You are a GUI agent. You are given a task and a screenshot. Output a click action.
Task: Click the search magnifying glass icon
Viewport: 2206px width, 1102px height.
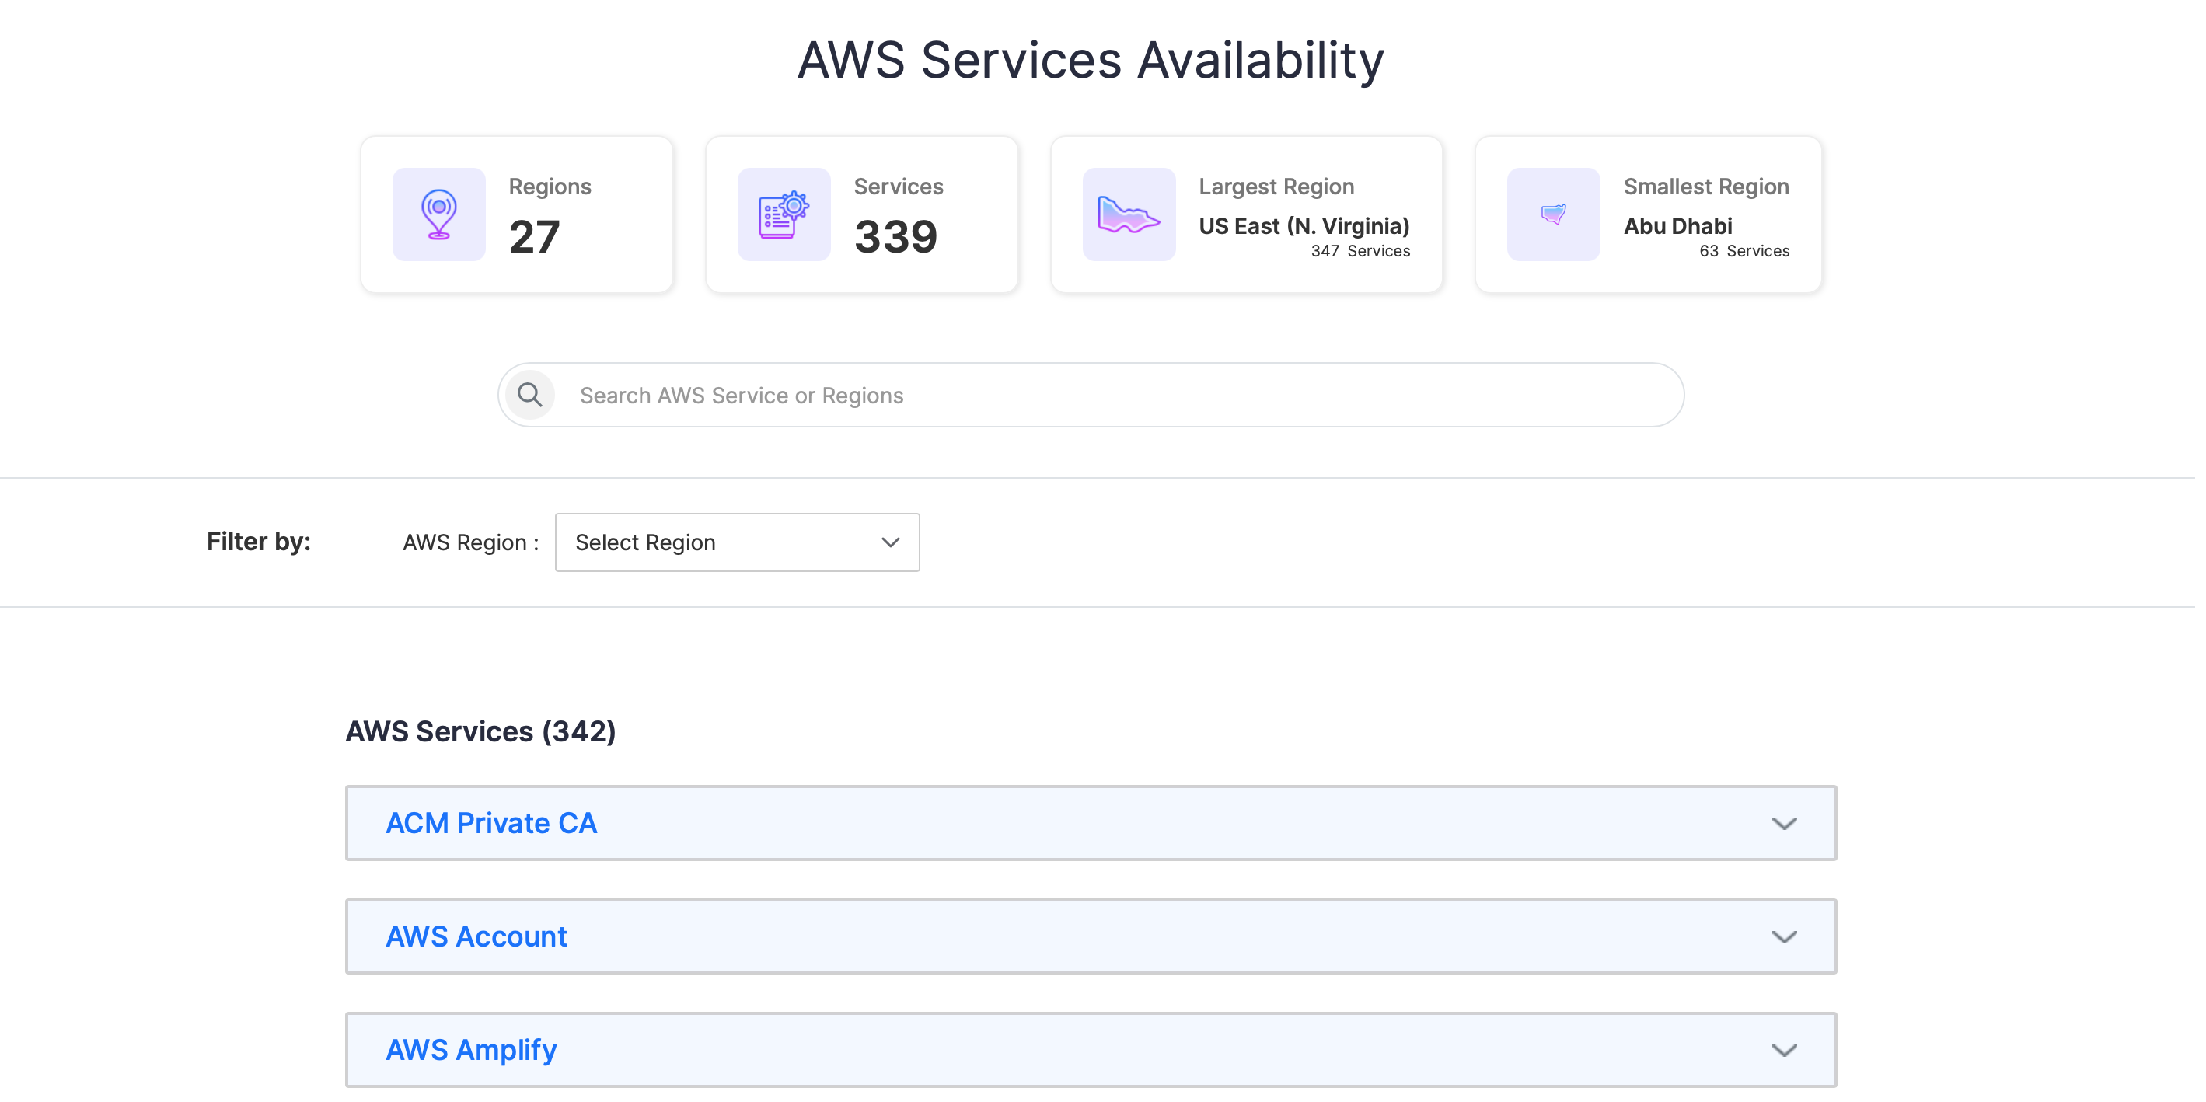click(529, 395)
